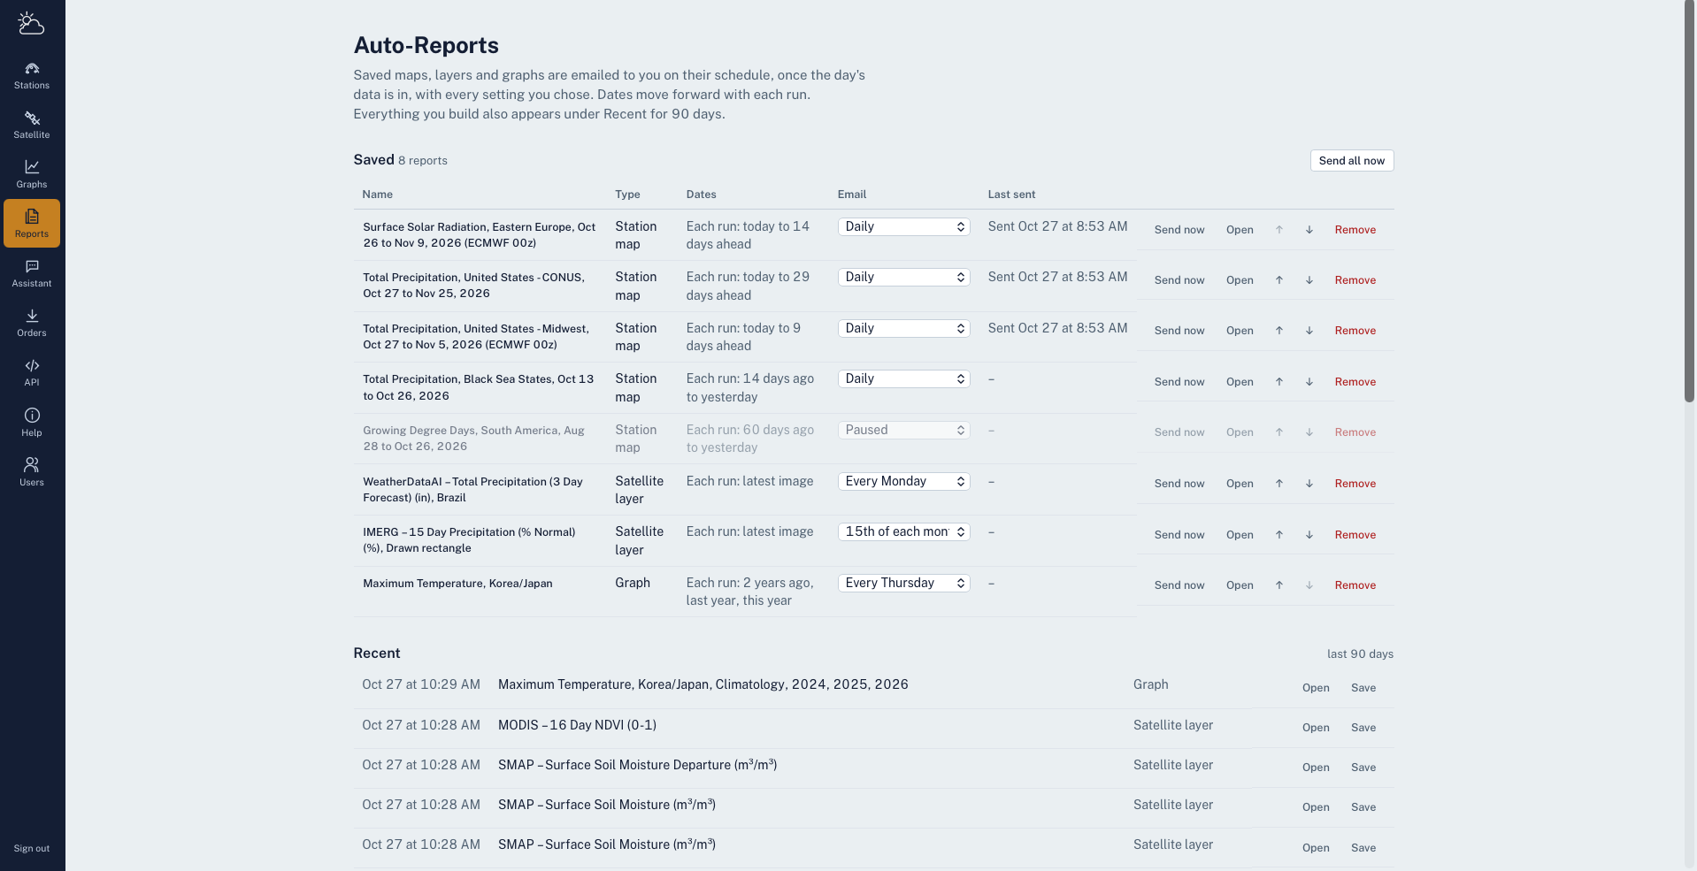Viewport: 1697px width, 871px height.
Task: Open email schedule dropdown for Surface Solar Radiation
Action: [903, 227]
